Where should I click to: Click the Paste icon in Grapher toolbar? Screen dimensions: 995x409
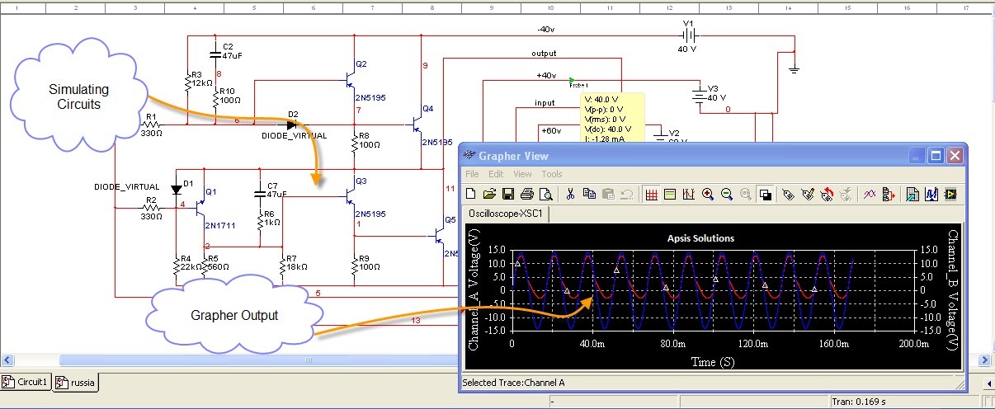[608, 195]
